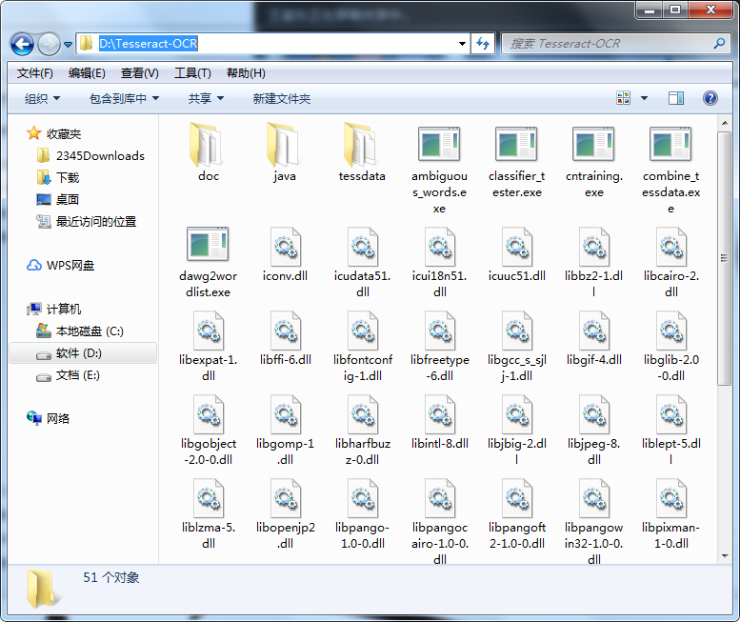
Task: Select combine_tessdata.exe file icon
Action: coord(670,144)
